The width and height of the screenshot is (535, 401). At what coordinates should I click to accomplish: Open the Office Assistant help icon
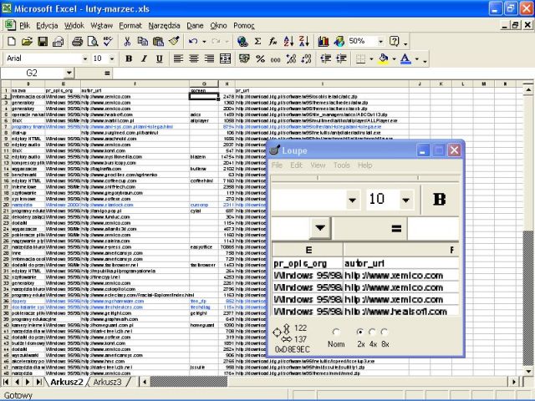(x=394, y=41)
